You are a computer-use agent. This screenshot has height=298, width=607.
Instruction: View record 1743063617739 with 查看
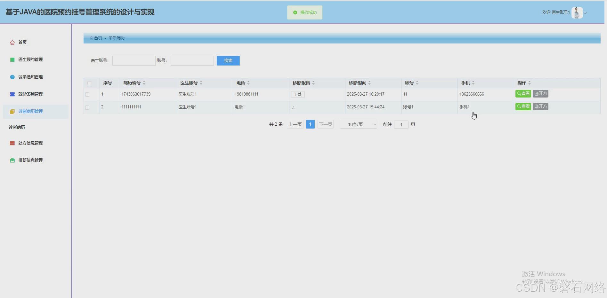523,94
